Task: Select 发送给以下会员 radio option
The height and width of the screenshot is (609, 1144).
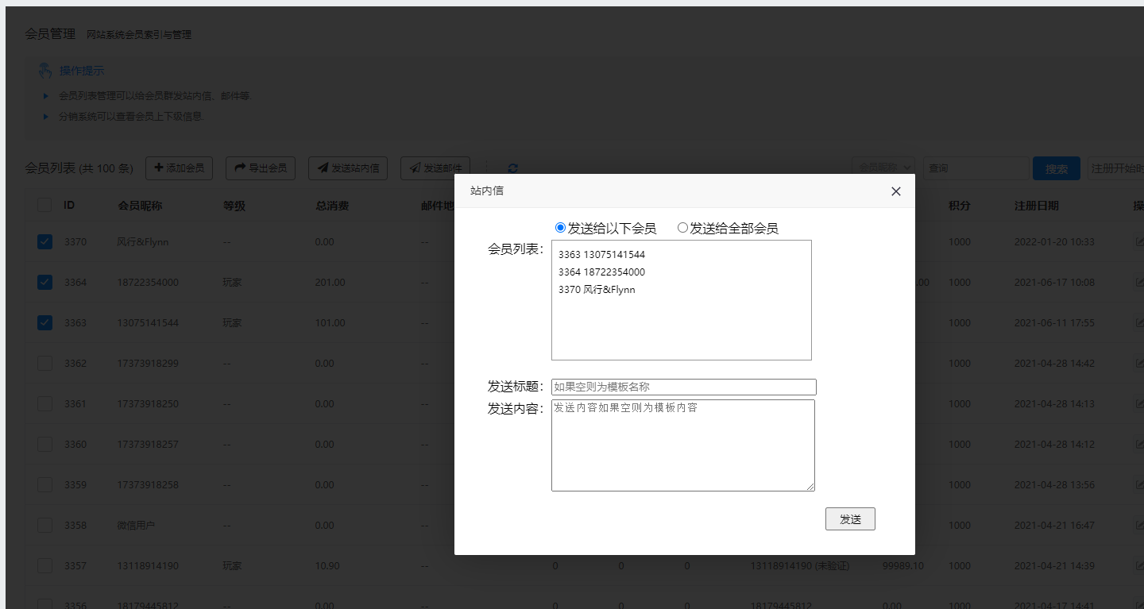Action: [560, 228]
